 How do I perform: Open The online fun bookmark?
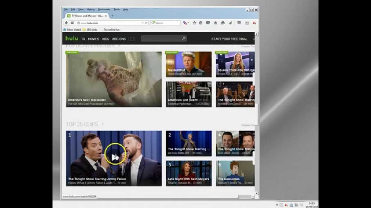click(111, 29)
